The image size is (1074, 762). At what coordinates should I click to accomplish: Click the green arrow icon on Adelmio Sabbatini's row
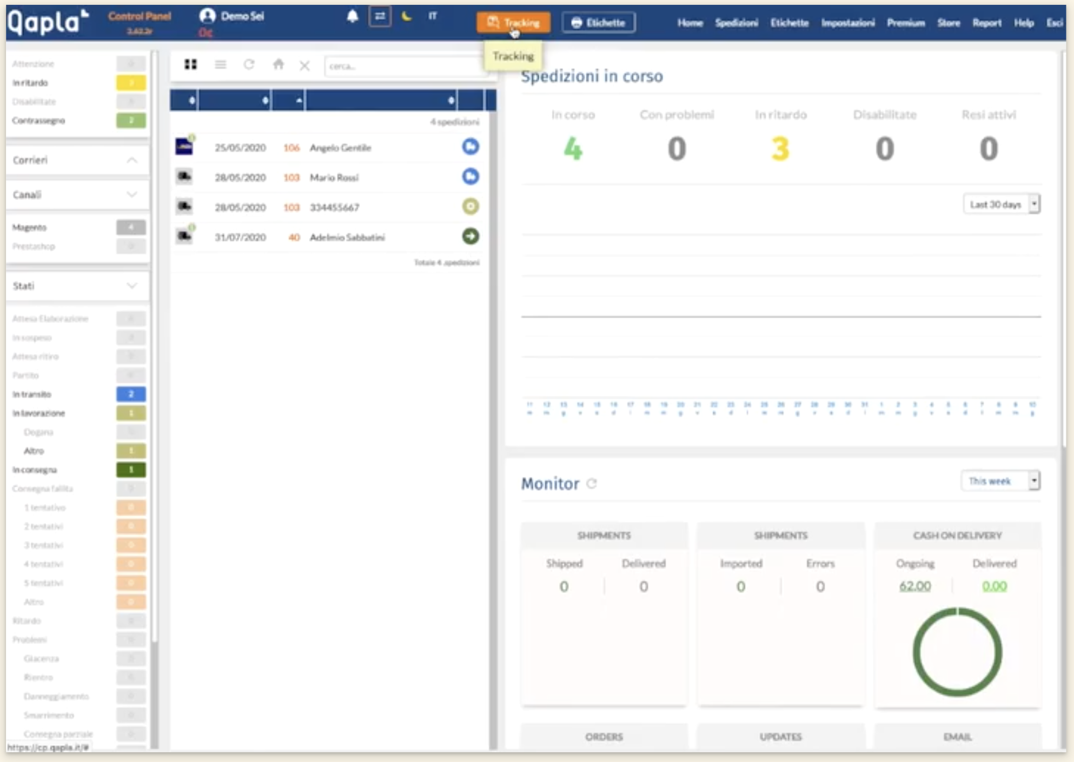click(470, 237)
